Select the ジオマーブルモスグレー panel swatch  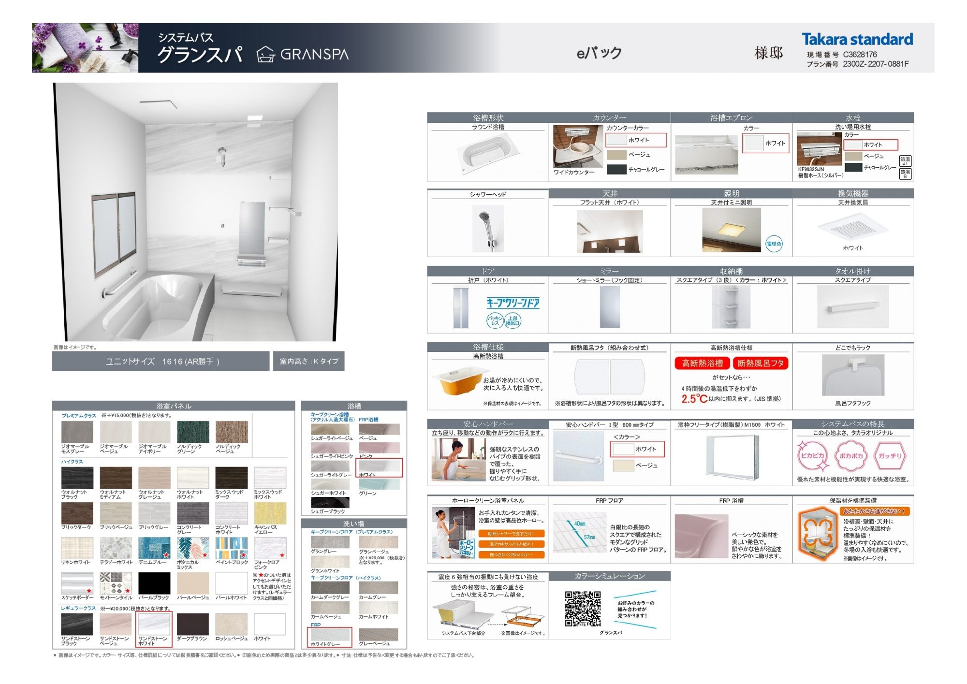(x=77, y=432)
